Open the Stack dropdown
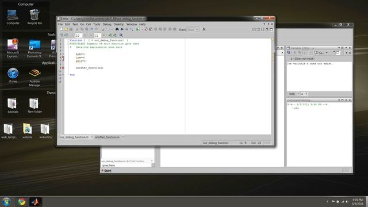Viewport: 368px width, 207px height. (193, 29)
